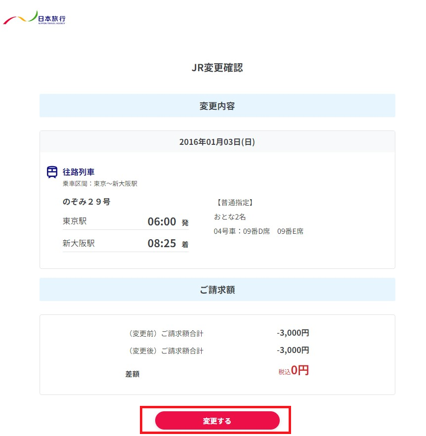The height and width of the screenshot is (436, 426).
Task: Click the Nippon Travel Agency logo
Action: (x=35, y=18)
